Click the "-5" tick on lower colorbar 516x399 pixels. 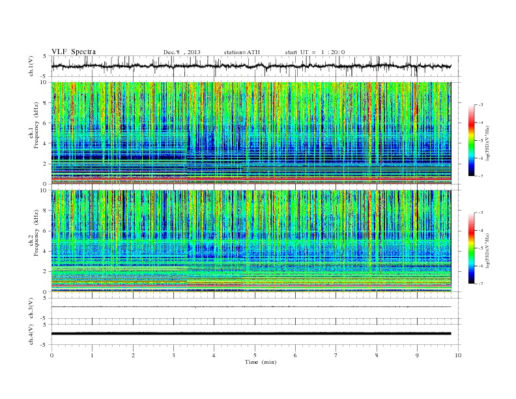[480, 248]
